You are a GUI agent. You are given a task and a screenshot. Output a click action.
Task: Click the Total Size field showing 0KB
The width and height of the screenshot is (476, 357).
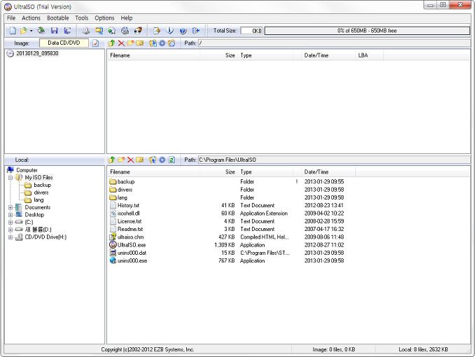(251, 31)
